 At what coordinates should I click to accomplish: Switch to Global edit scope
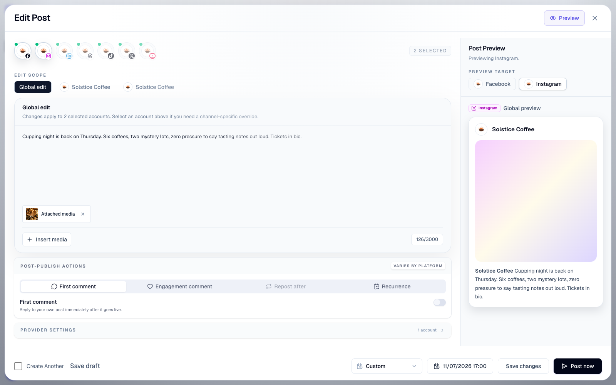33,87
